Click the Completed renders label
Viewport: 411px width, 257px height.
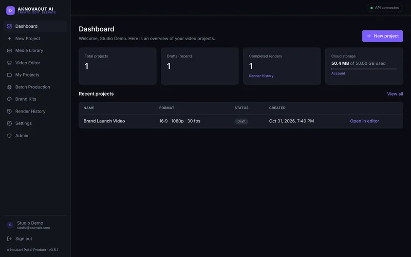[266, 56]
